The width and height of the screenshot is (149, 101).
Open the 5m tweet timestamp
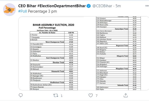pos(118,6)
